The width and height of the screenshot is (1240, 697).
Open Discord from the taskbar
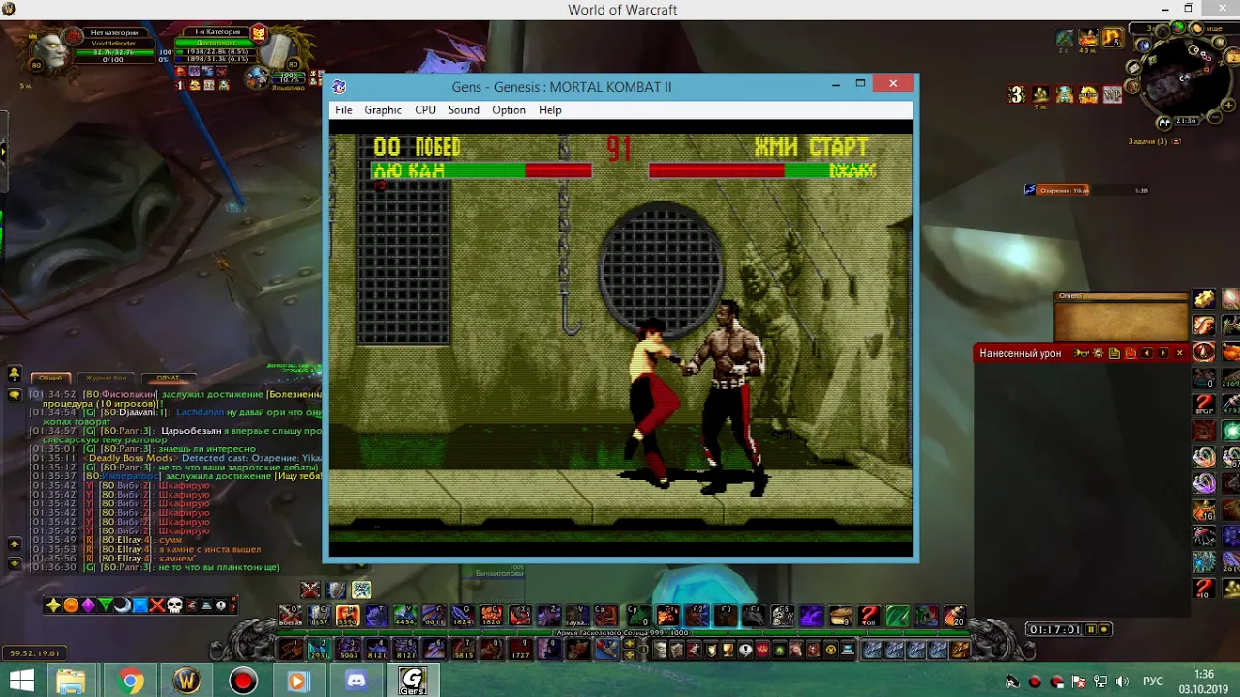tap(356, 682)
